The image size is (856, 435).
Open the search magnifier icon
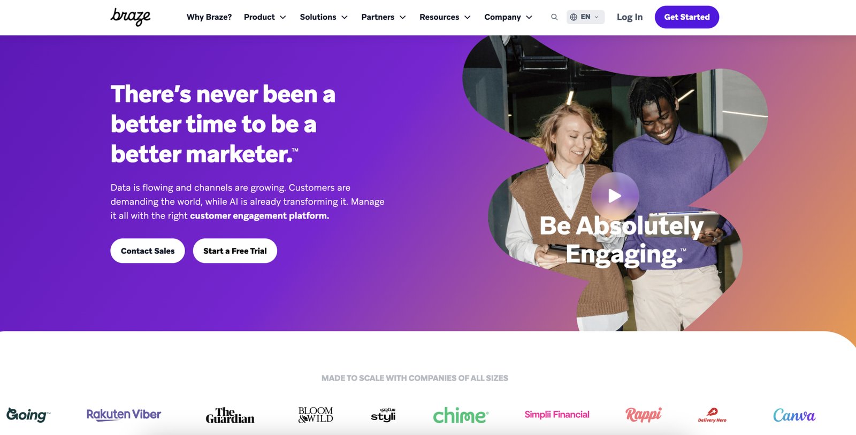pyautogui.click(x=554, y=17)
